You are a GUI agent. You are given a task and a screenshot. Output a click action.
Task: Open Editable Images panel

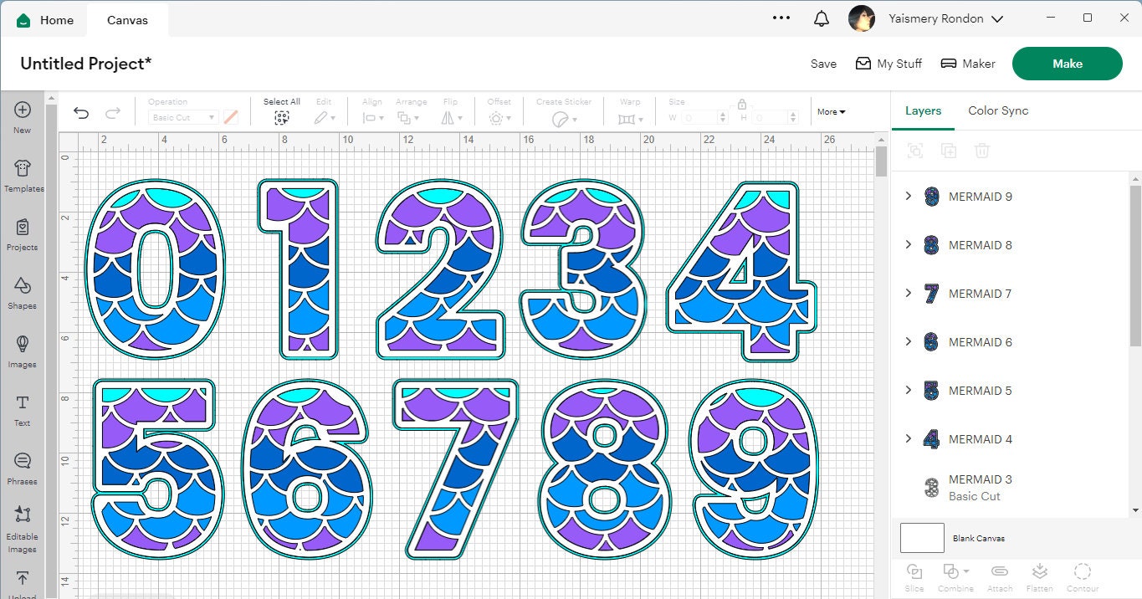coord(23,529)
